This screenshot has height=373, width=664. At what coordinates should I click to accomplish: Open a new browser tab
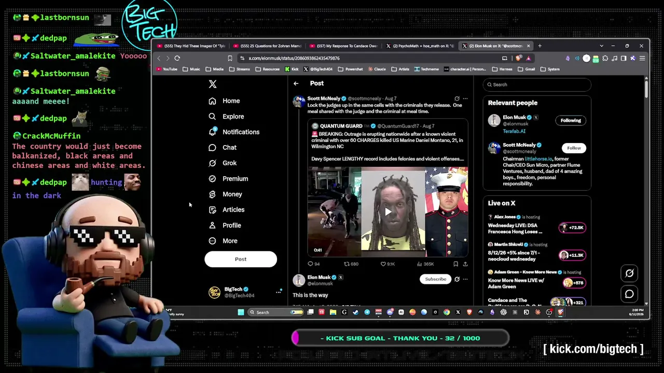pos(539,46)
